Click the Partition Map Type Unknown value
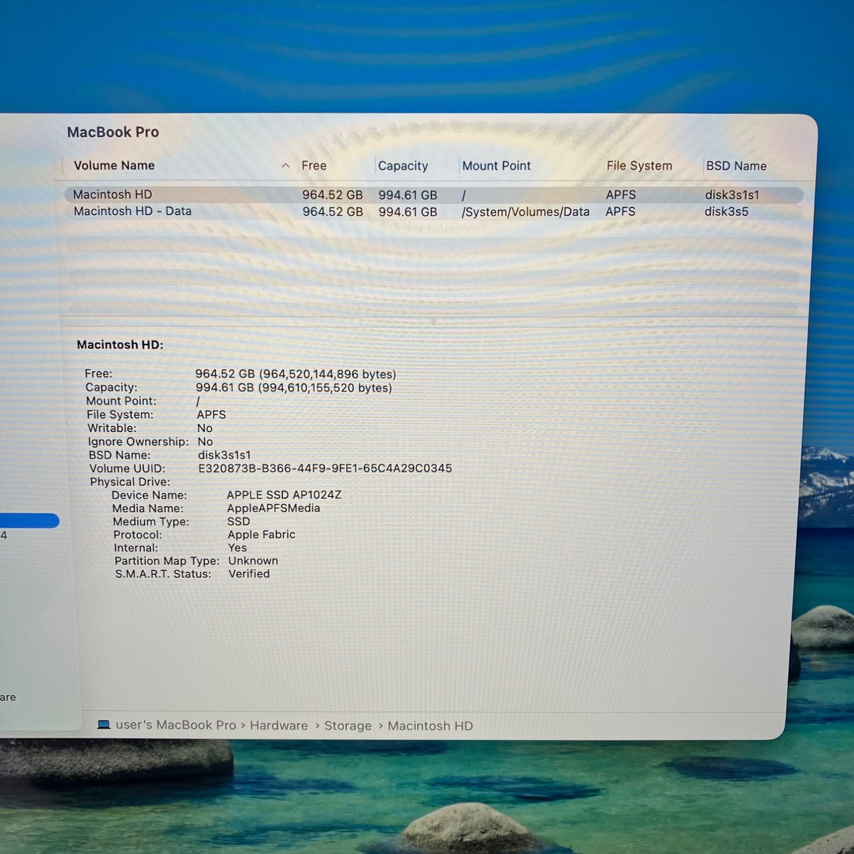The image size is (854, 854). pos(253,561)
